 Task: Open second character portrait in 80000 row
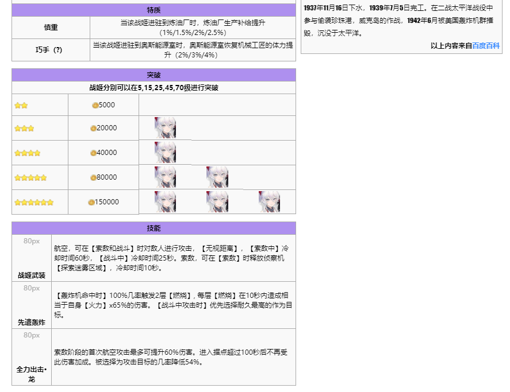point(217,177)
